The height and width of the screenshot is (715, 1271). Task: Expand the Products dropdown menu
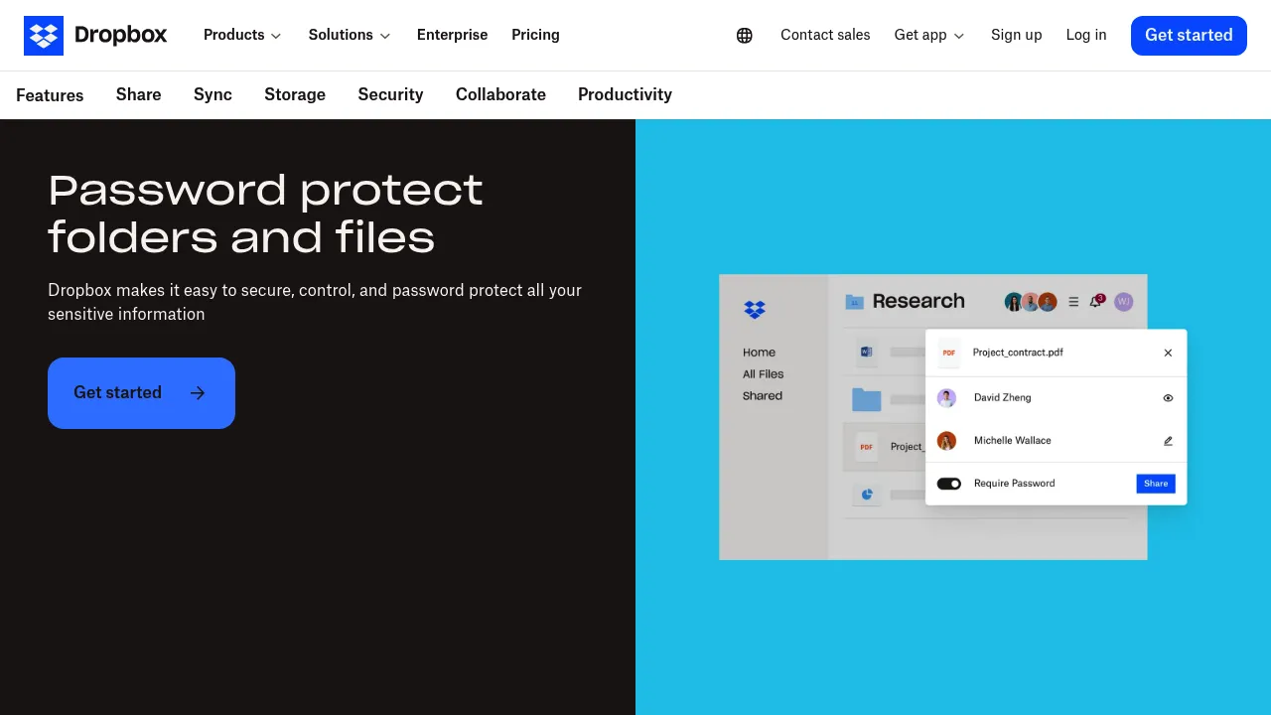(x=242, y=35)
